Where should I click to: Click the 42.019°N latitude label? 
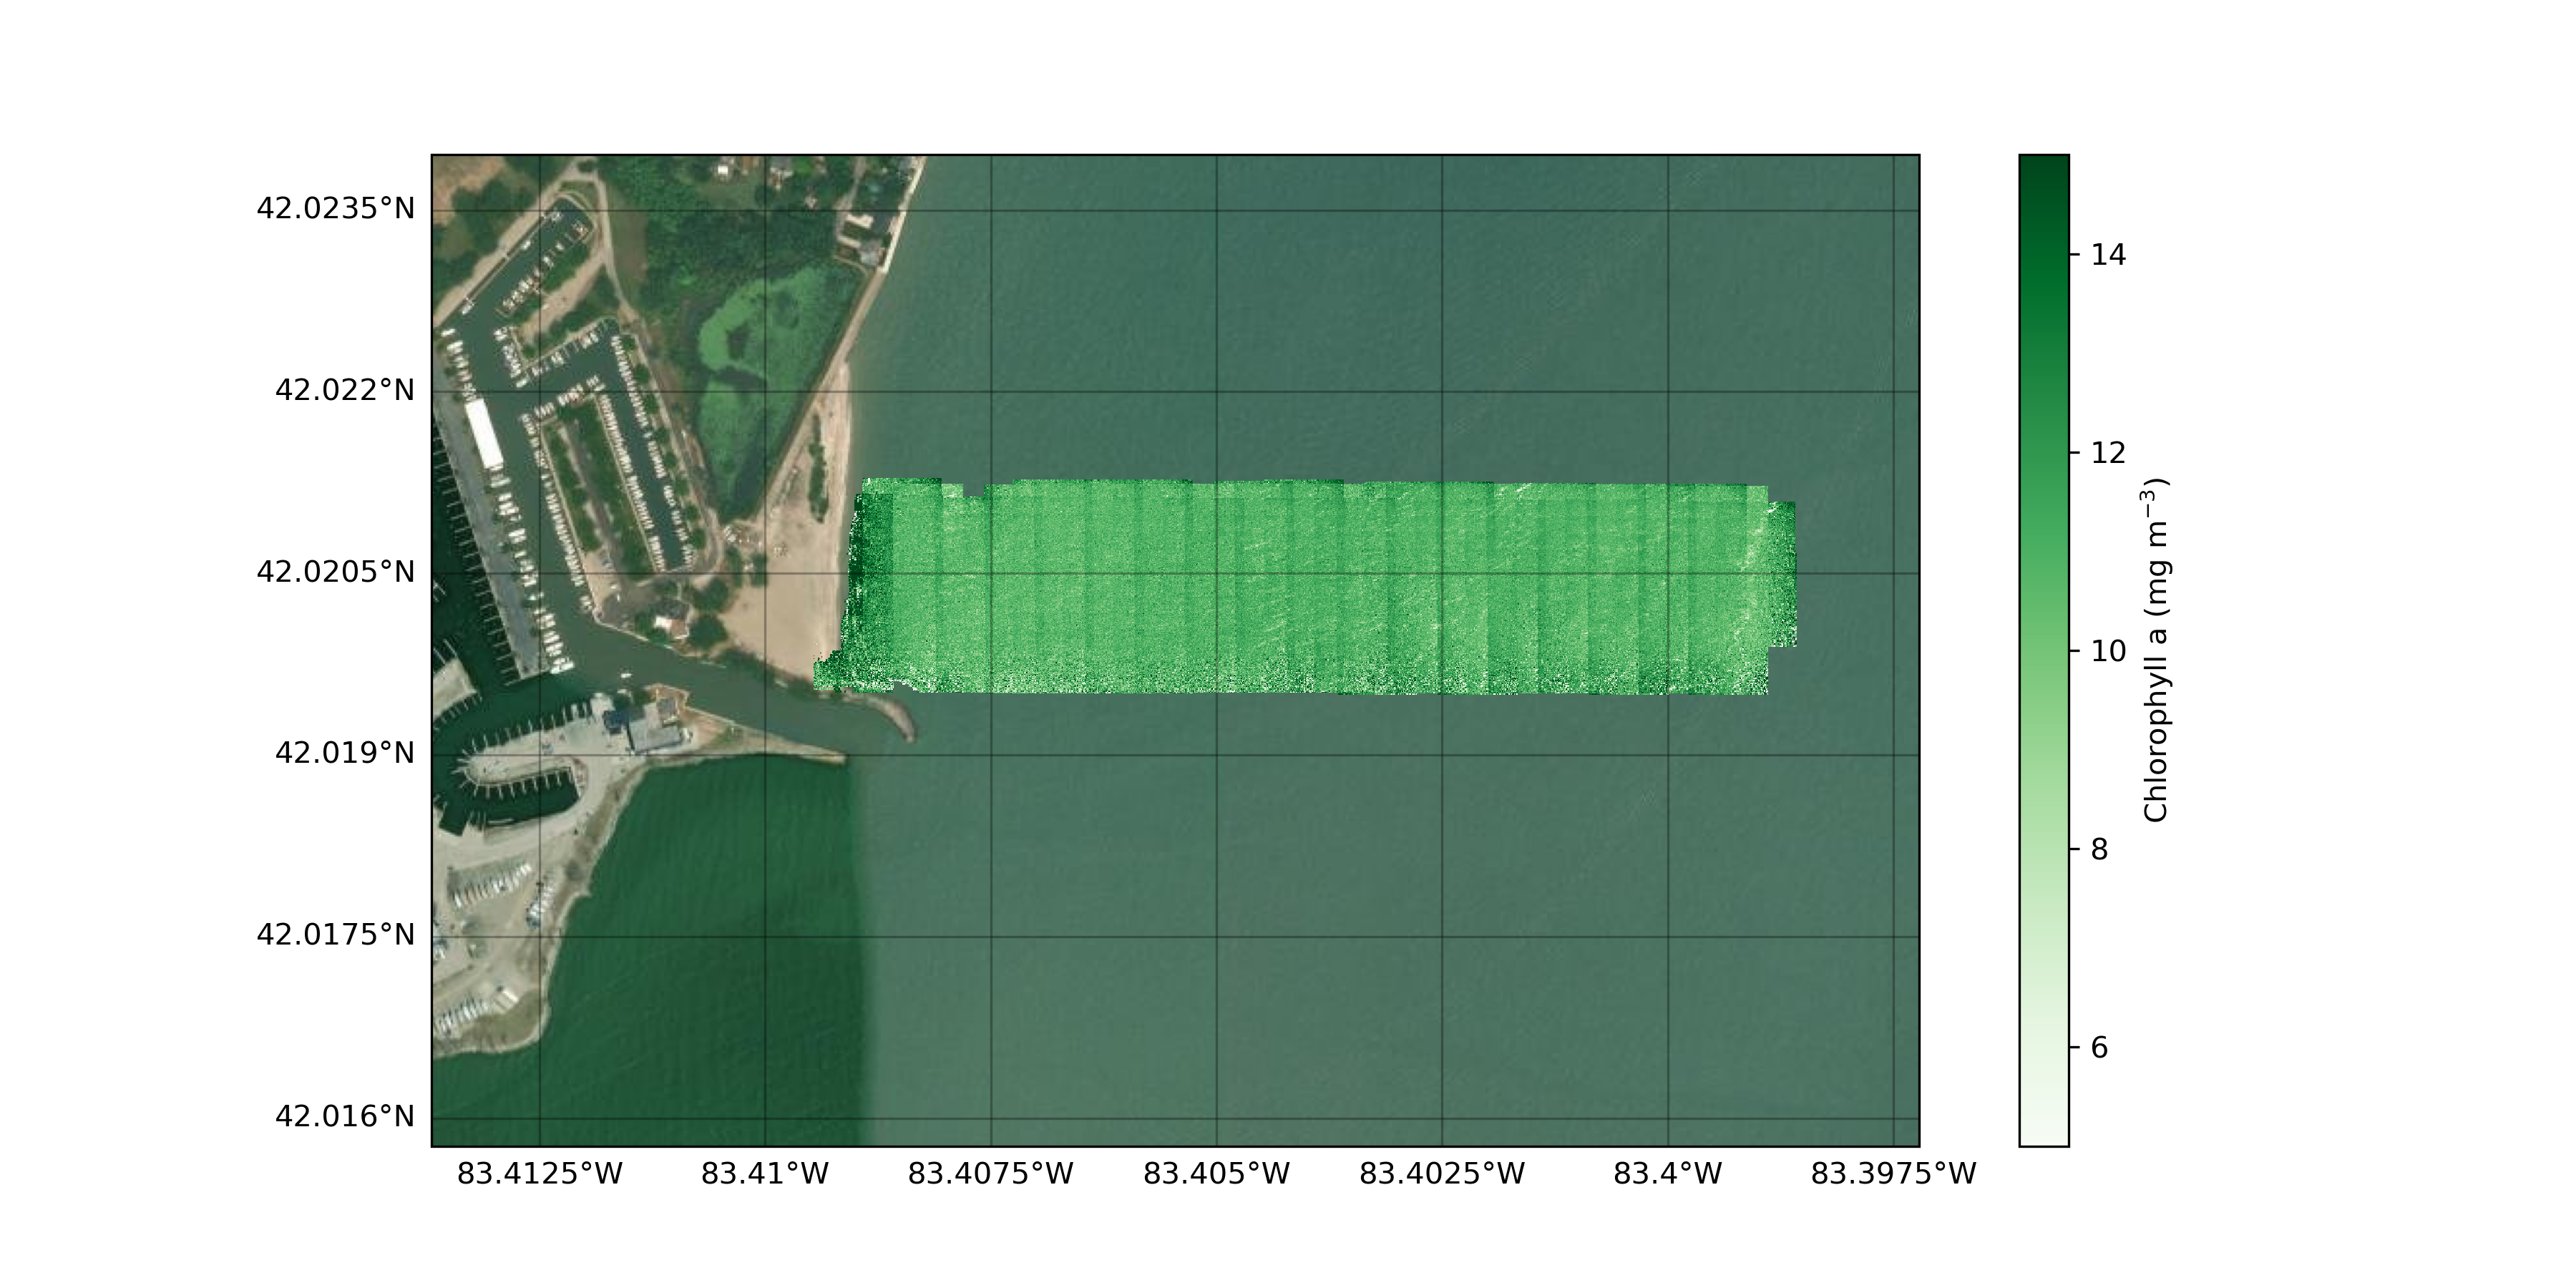pos(344,753)
